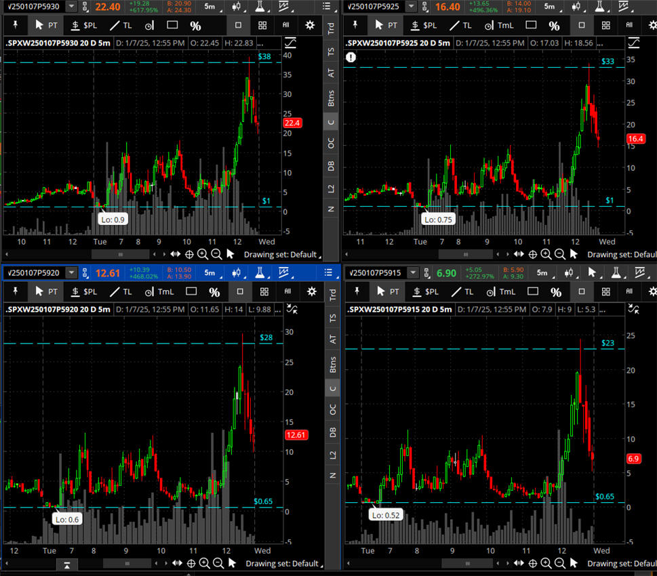Select $PL price level tool in P5915 chart
The width and height of the screenshot is (657, 576).
[424, 291]
